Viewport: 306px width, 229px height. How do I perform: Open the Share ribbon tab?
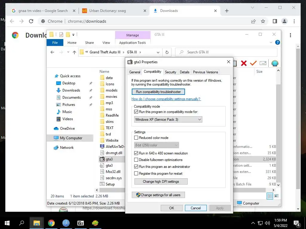[x=89, y=43]
